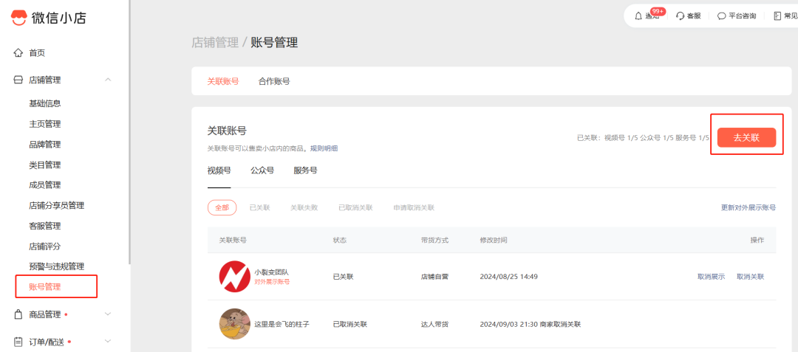The image size is (798, 352).
Task: Expand the 订单/配送 menu chevron
Action: pyautogui.click(x=108, y=342)
